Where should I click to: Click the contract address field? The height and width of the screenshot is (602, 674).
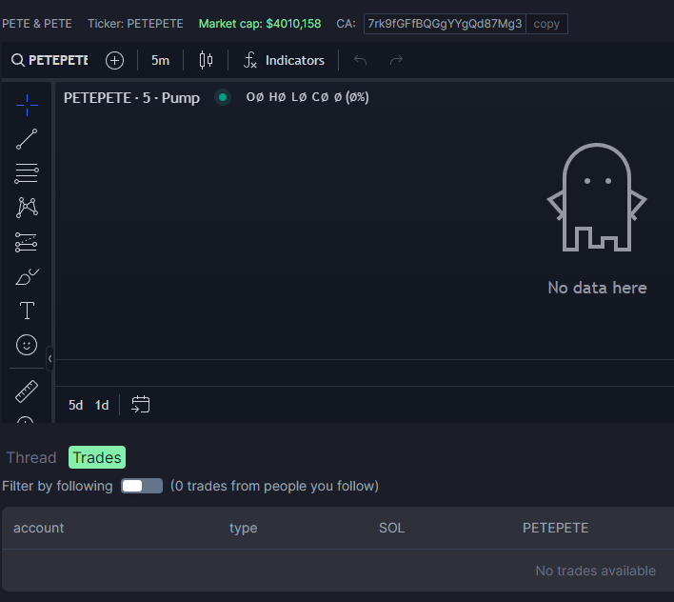click(x=445, y=24)
